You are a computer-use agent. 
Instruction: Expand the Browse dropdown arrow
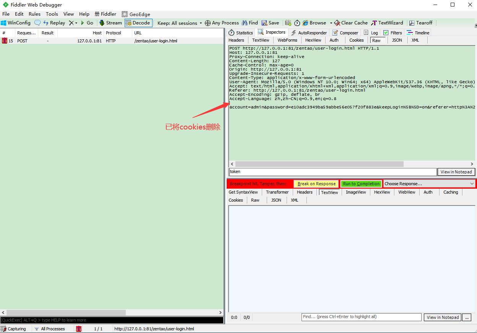(331, 23)
